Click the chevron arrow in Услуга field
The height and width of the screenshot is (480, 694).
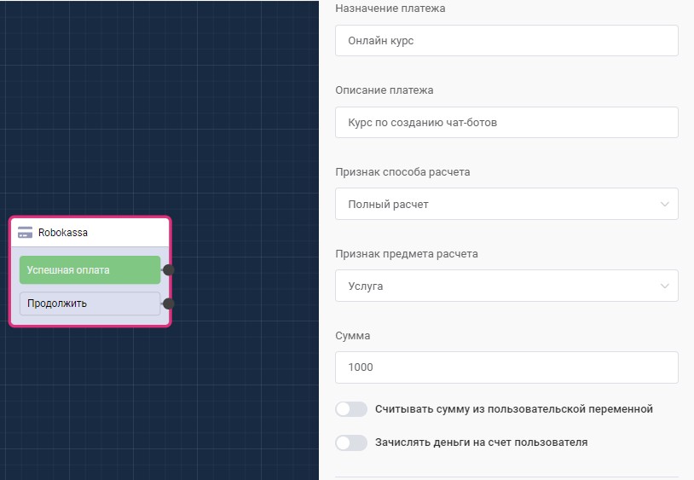coord(664,286)
